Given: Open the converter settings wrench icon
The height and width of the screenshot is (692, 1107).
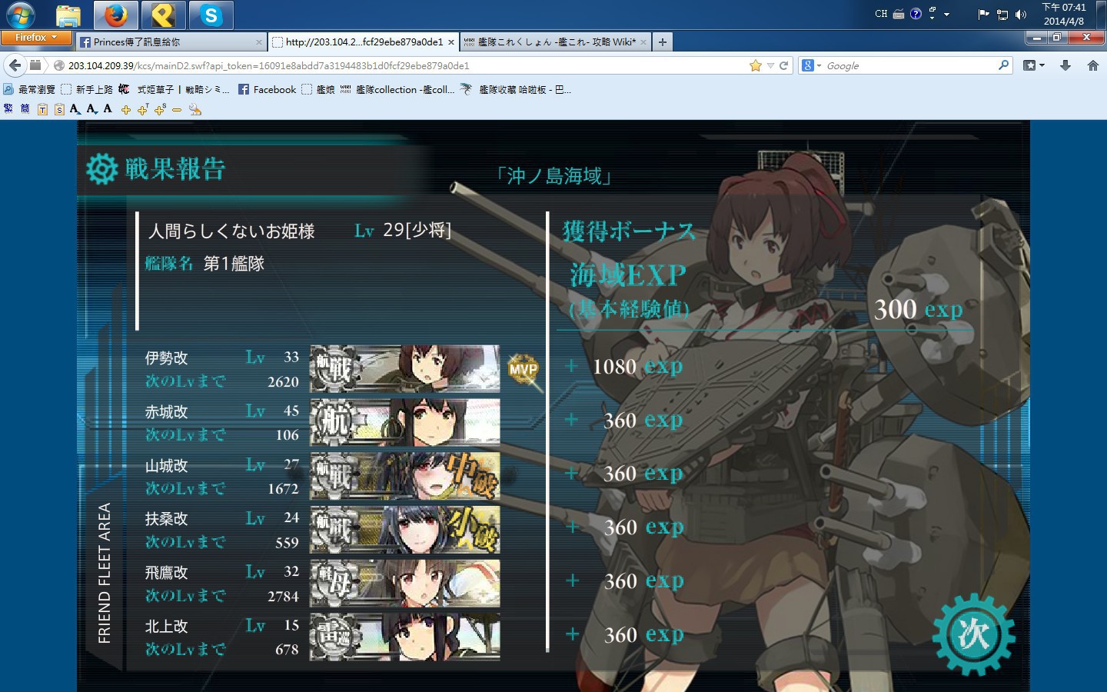Looking at the screenshot, I should tap(195, 110).
